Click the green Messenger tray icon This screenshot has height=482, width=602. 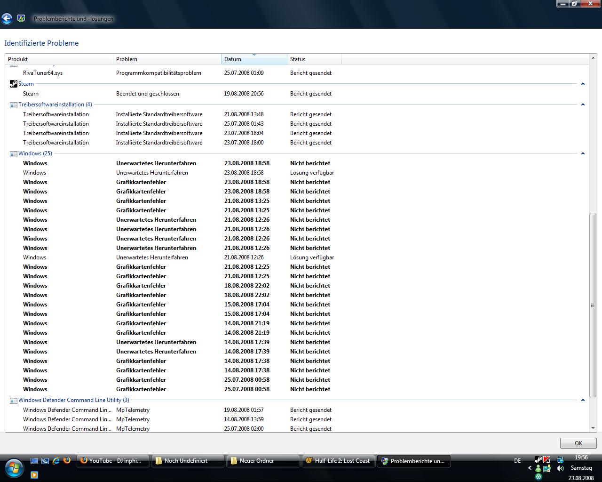pyautogui.click(x=538, y=468)
